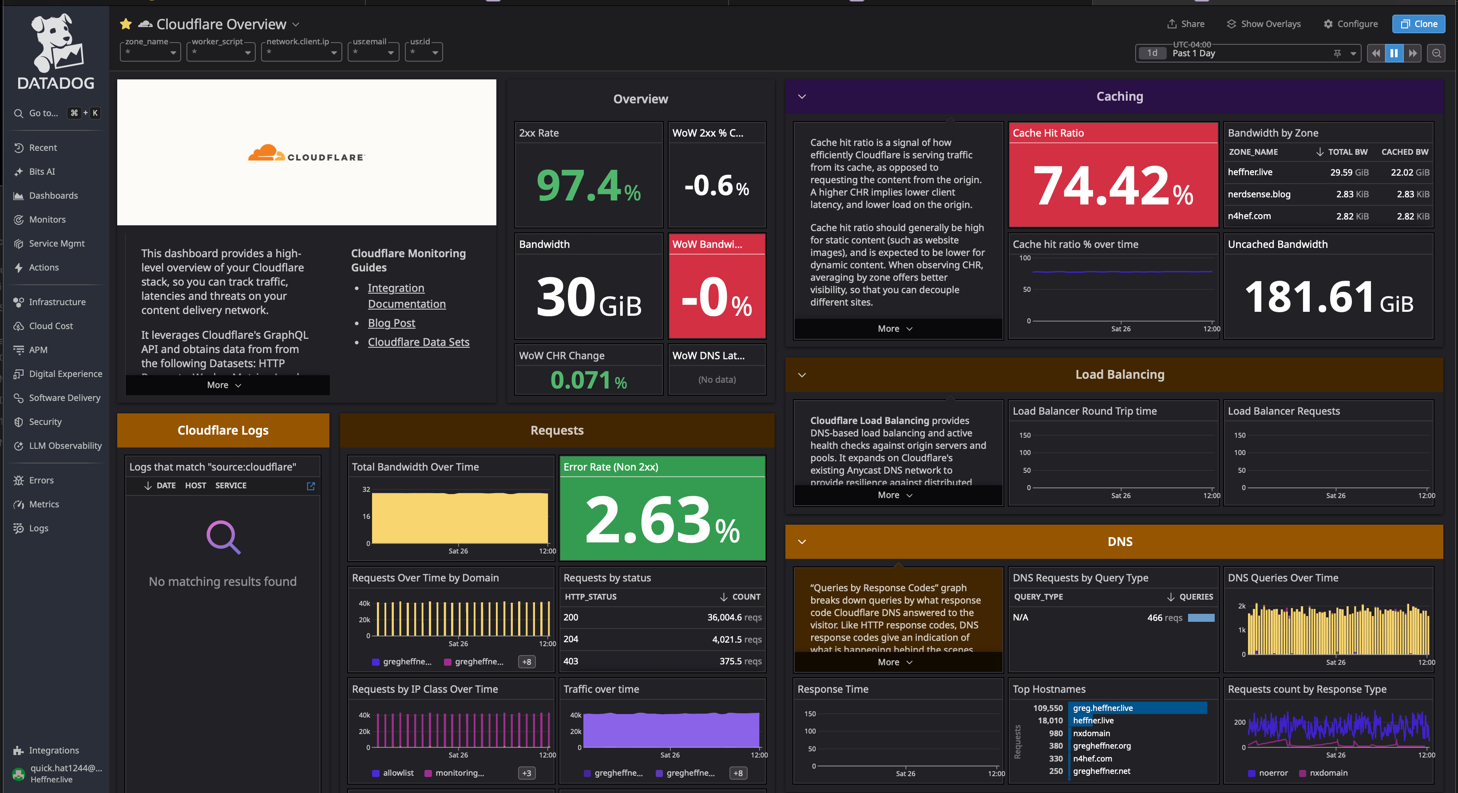Open the Blog Post link
This screenshot has width=1458, height=793.
391,323
